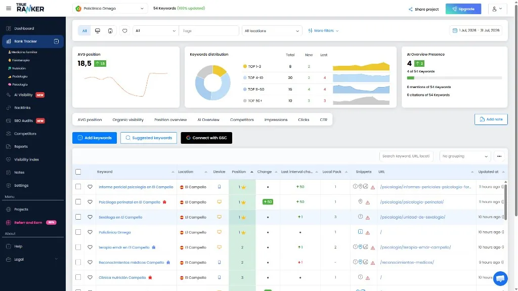Viewport: 518px width, 291px height.
Task: Expand More filters
Action: point(323,30)
